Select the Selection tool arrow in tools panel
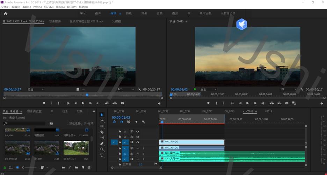 [102, 115]
